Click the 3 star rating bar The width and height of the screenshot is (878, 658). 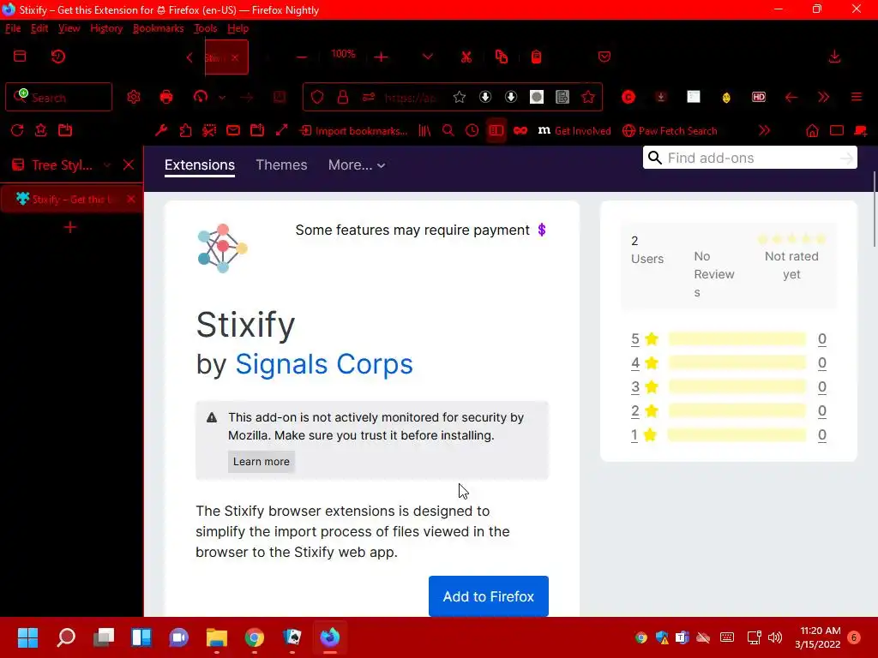tap(737, 387)
